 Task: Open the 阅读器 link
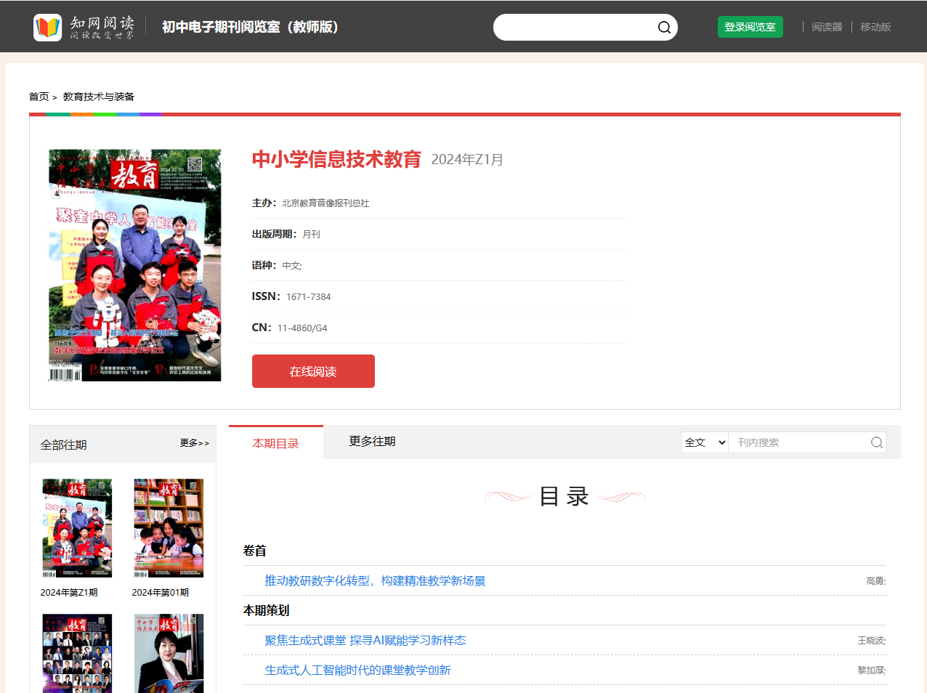[827, 27]
